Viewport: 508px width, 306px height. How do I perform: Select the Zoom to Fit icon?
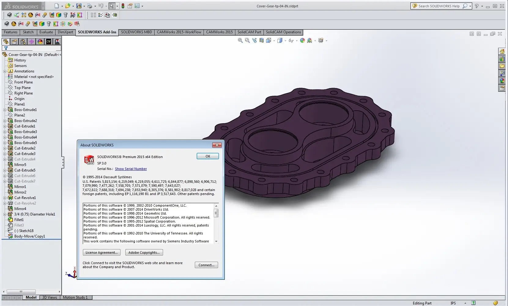pyautogui.click(x=240, y=40)
